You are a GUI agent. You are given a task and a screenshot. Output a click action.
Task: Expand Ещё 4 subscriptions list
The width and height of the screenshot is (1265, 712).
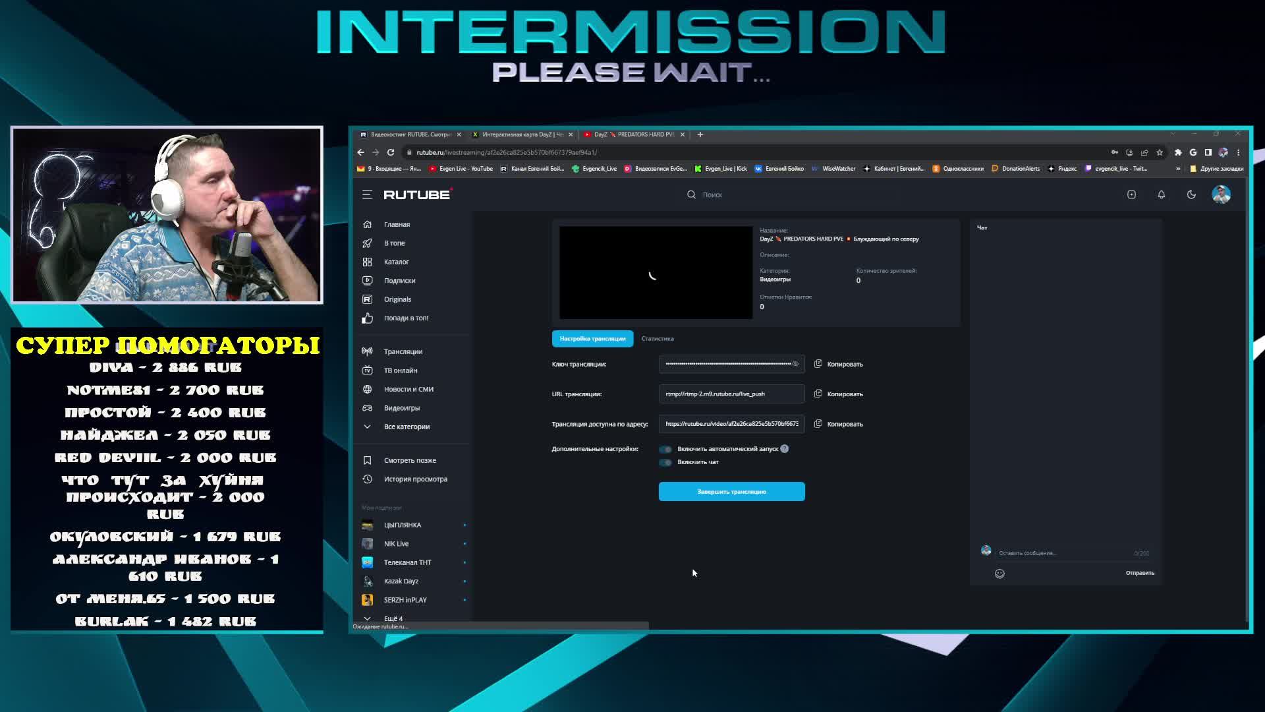[x=393, y=618]
